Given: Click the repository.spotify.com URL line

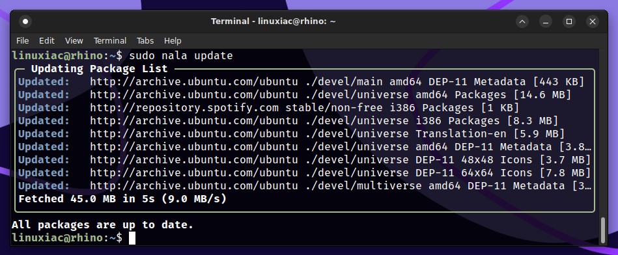Looking at the screenshot, I should point(269,108).
